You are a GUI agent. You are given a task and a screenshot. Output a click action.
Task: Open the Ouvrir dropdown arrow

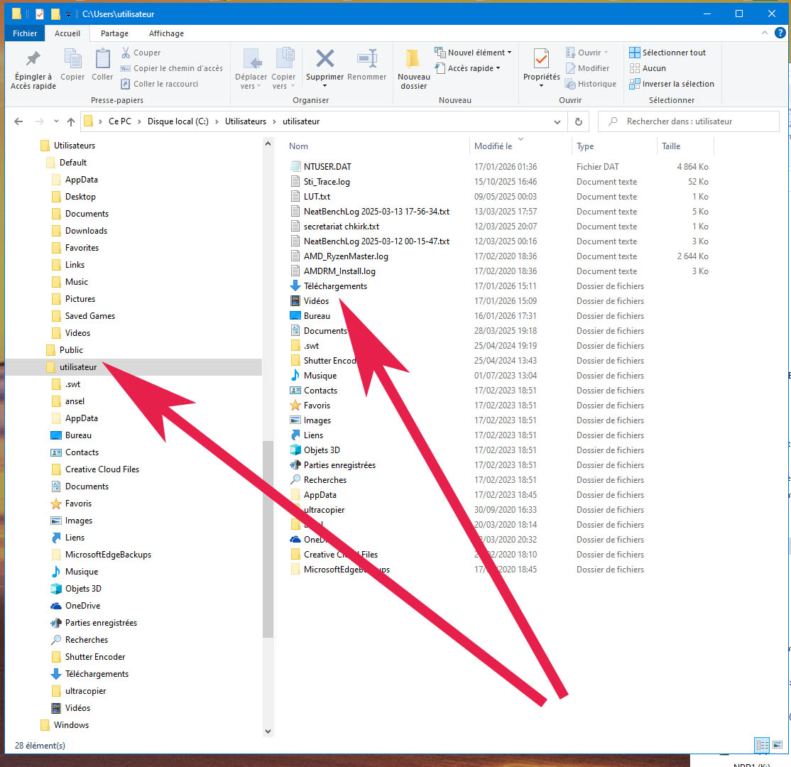[606, 53]
